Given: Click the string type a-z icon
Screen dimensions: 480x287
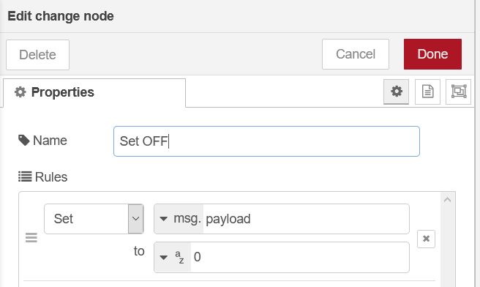Looking at the screenshot, I should pos(179,257).
